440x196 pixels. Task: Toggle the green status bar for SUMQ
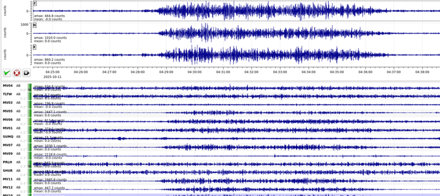[x=30, y=138]
